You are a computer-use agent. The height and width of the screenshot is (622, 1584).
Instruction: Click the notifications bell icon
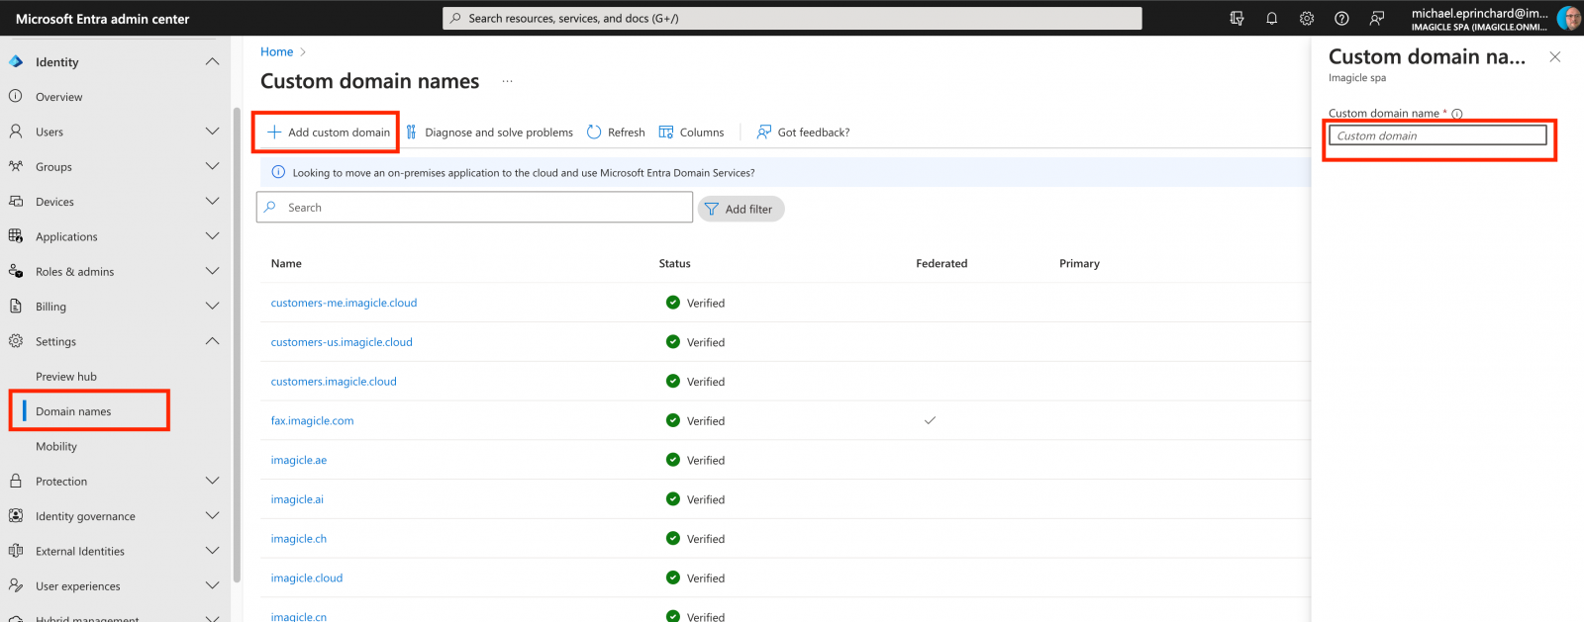(1271, 18)
